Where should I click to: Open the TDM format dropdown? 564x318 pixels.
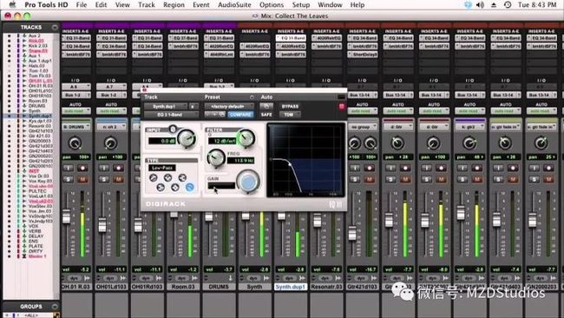(x=291, y=115)
